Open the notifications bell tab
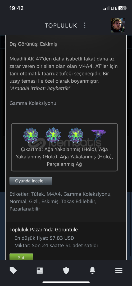 (x=92, y=270)
